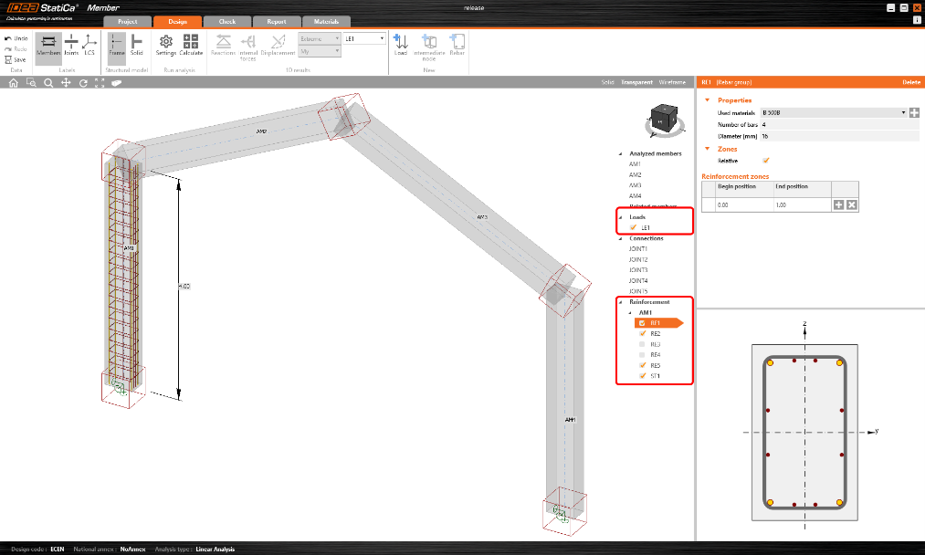Uncheck the LE1 load checkbox

[633, 227]
